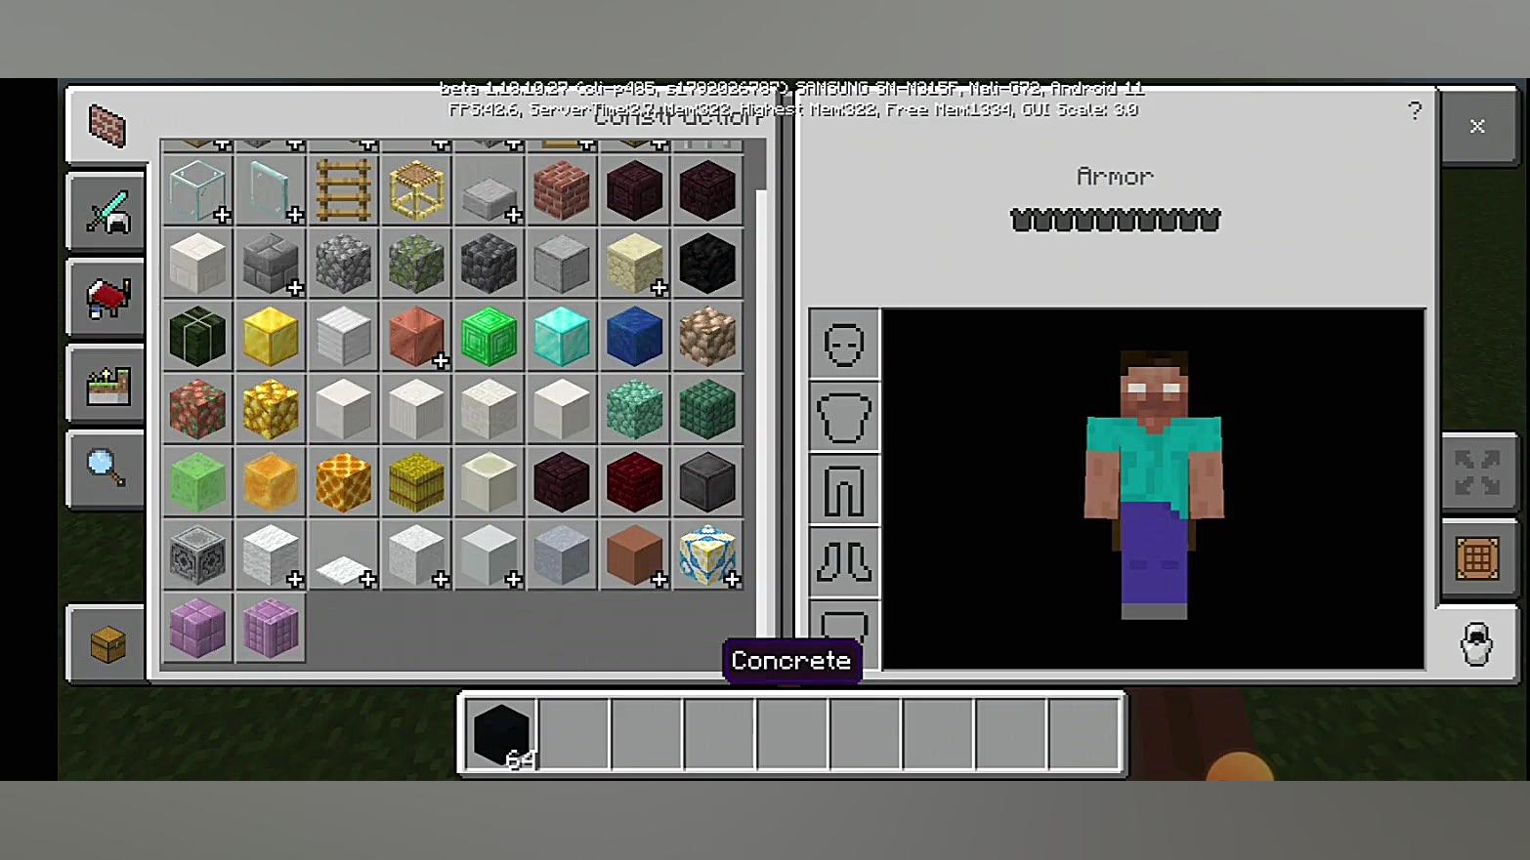Expand the copper block group
Viewport: 1530px width, 860px height.
point(416,337)
